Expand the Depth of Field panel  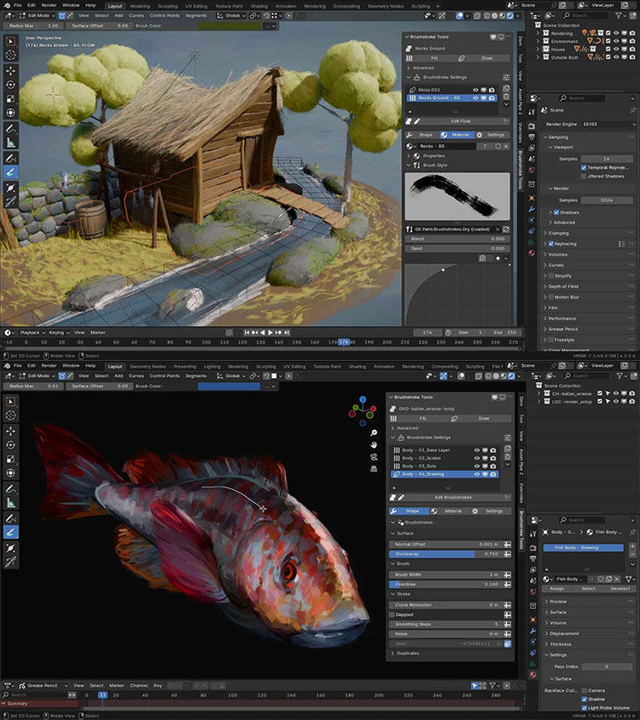tap(563, 287)
